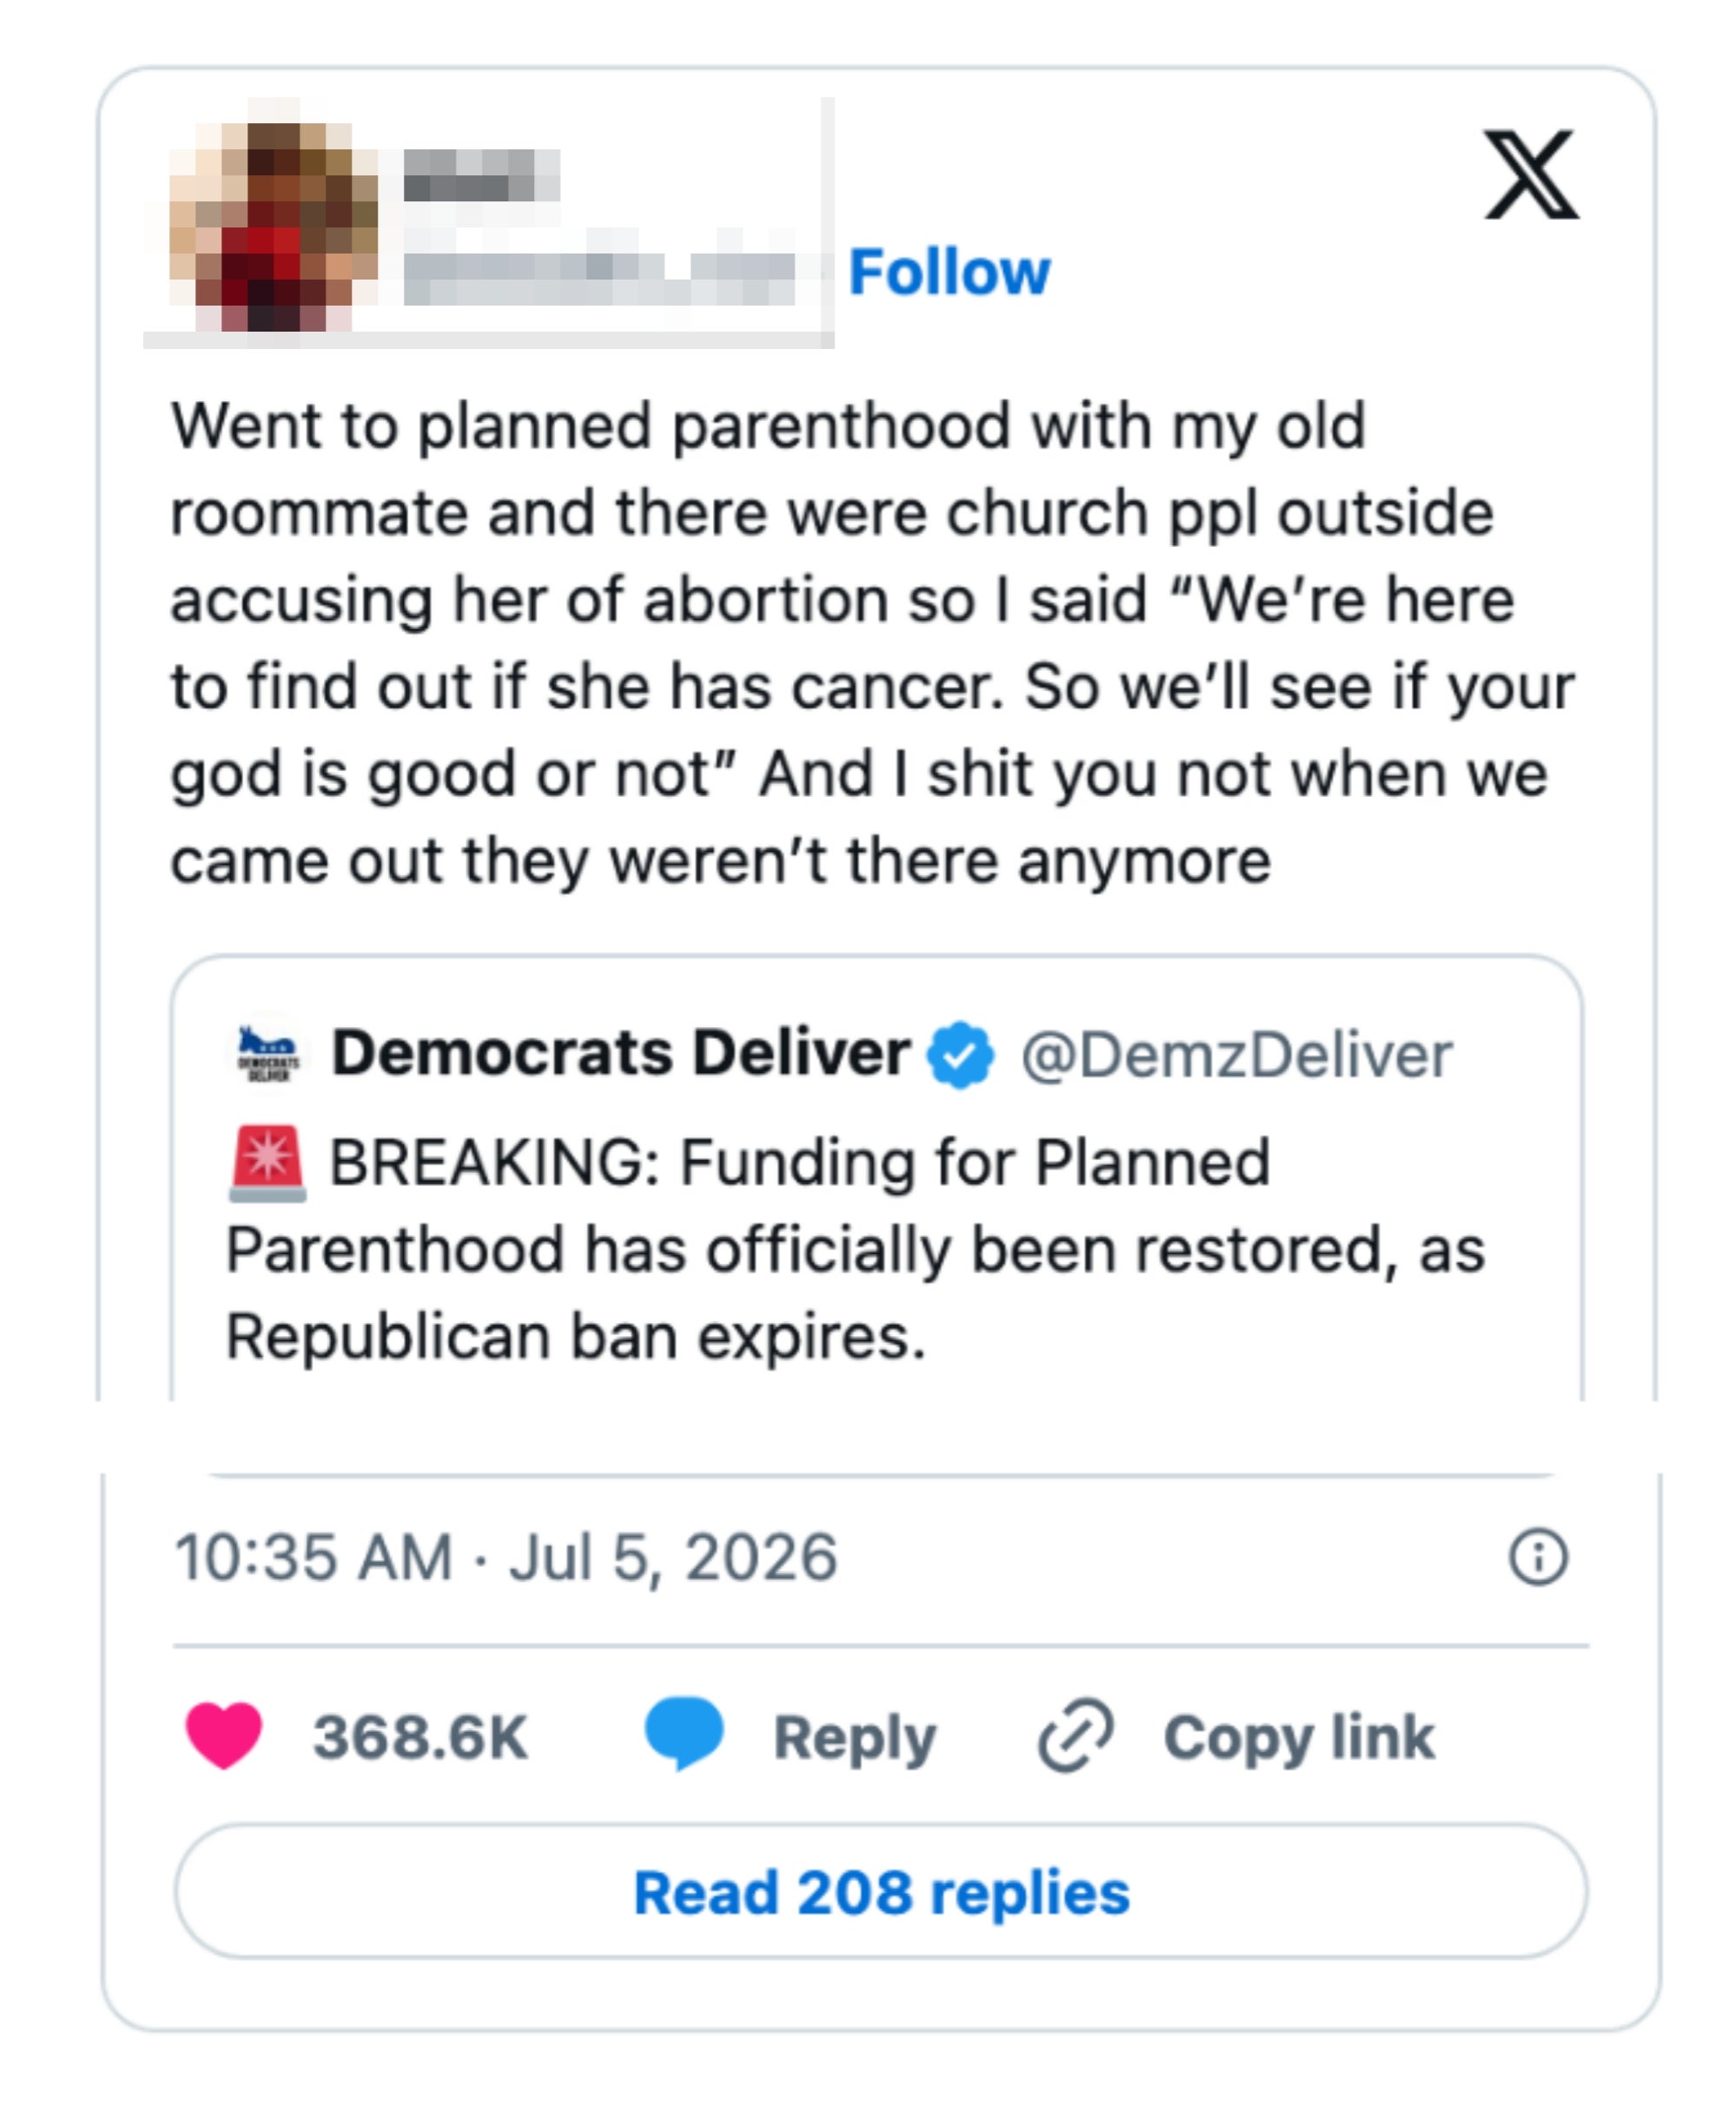Open the Read 208 replies button

click(x=881, y=1892)
